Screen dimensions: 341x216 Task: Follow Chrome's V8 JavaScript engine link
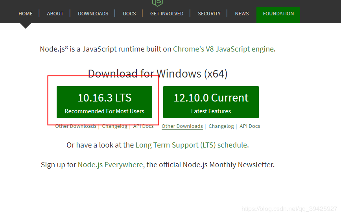click(x=223, y=49)
